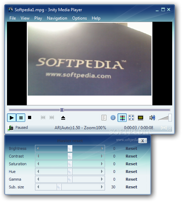This screenshot has height=202, width=182.
Task: Mute audio with speaker icon
Action: point(152,118)
